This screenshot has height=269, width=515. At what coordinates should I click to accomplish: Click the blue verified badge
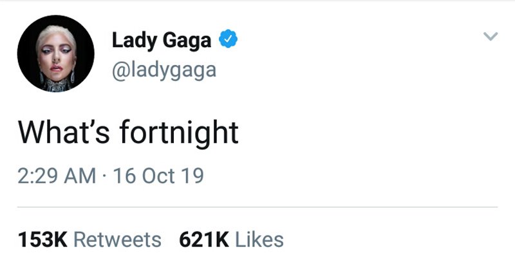click(228, 41)
